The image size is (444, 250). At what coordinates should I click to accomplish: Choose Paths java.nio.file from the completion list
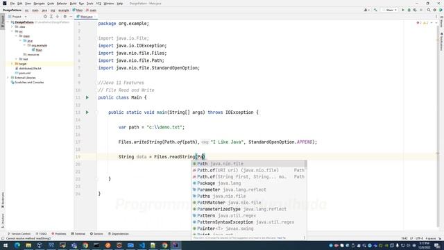[x=249, y=197]
